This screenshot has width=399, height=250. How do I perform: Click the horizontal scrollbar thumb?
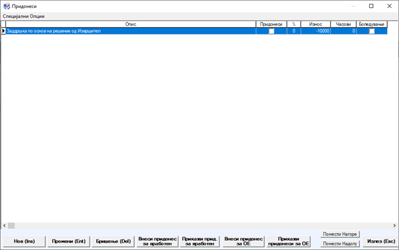click(x=11, y=225)
